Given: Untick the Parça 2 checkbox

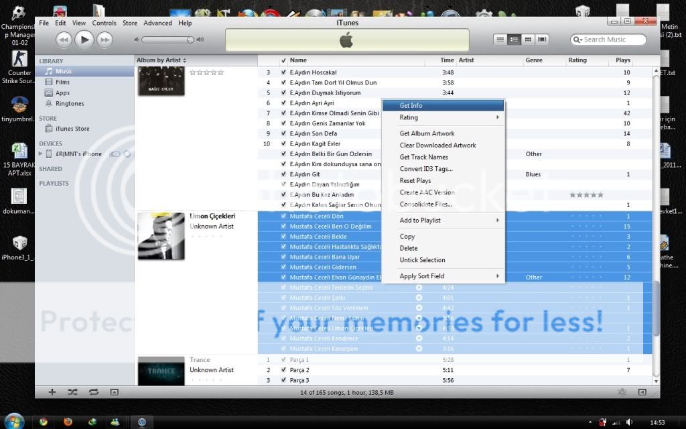Looking at the screenshot, I should [x=283, y=370].
